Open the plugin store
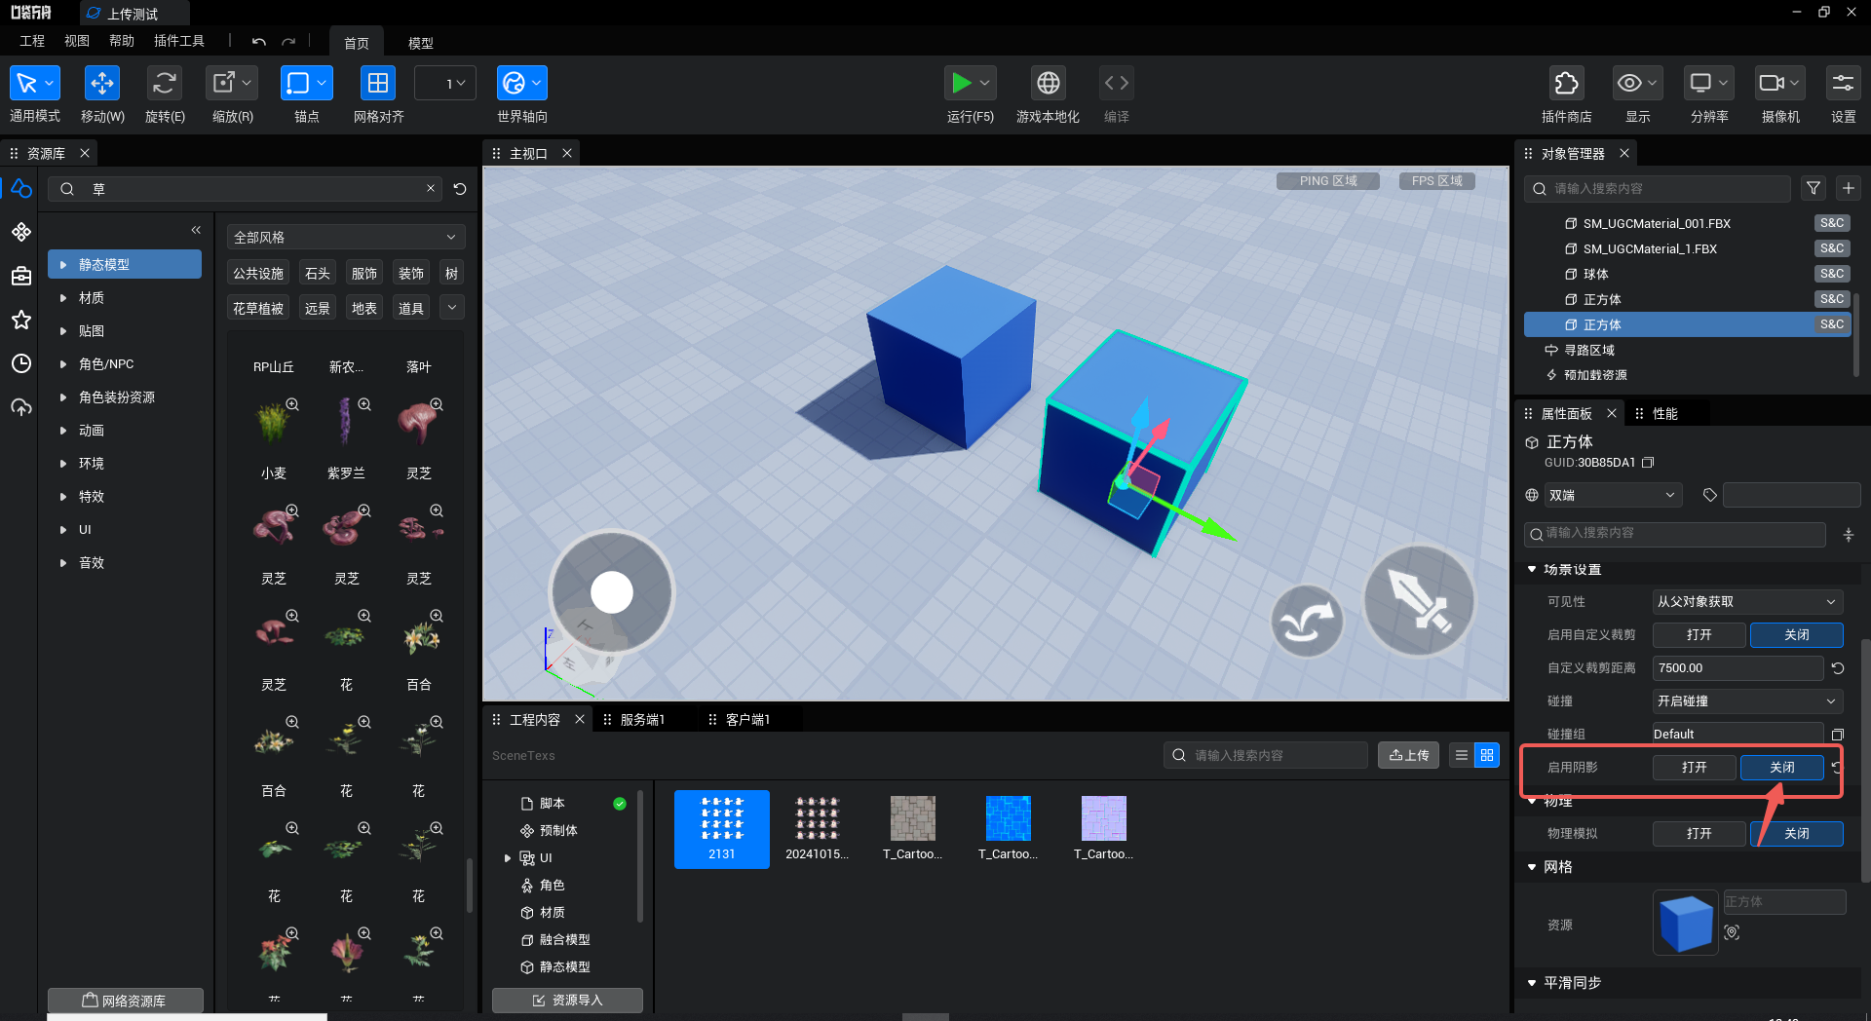Viewport: 1871px width, 1021px height. pyautogui.click(x=1566, y=83)
